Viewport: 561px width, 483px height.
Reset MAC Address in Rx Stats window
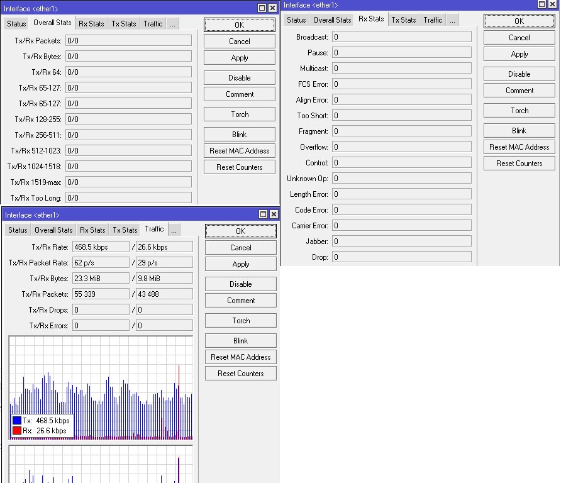(519, 147)
